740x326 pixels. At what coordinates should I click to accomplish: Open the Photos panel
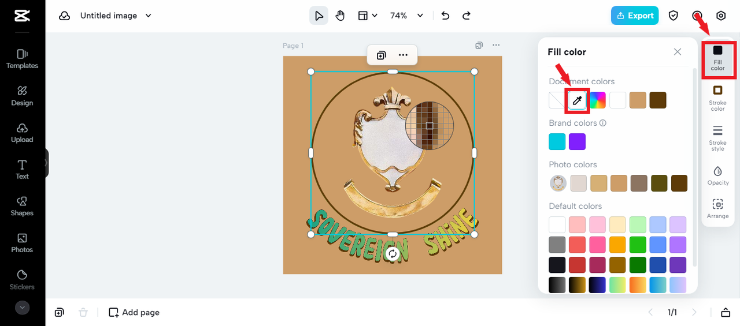(x=22, y=243)
